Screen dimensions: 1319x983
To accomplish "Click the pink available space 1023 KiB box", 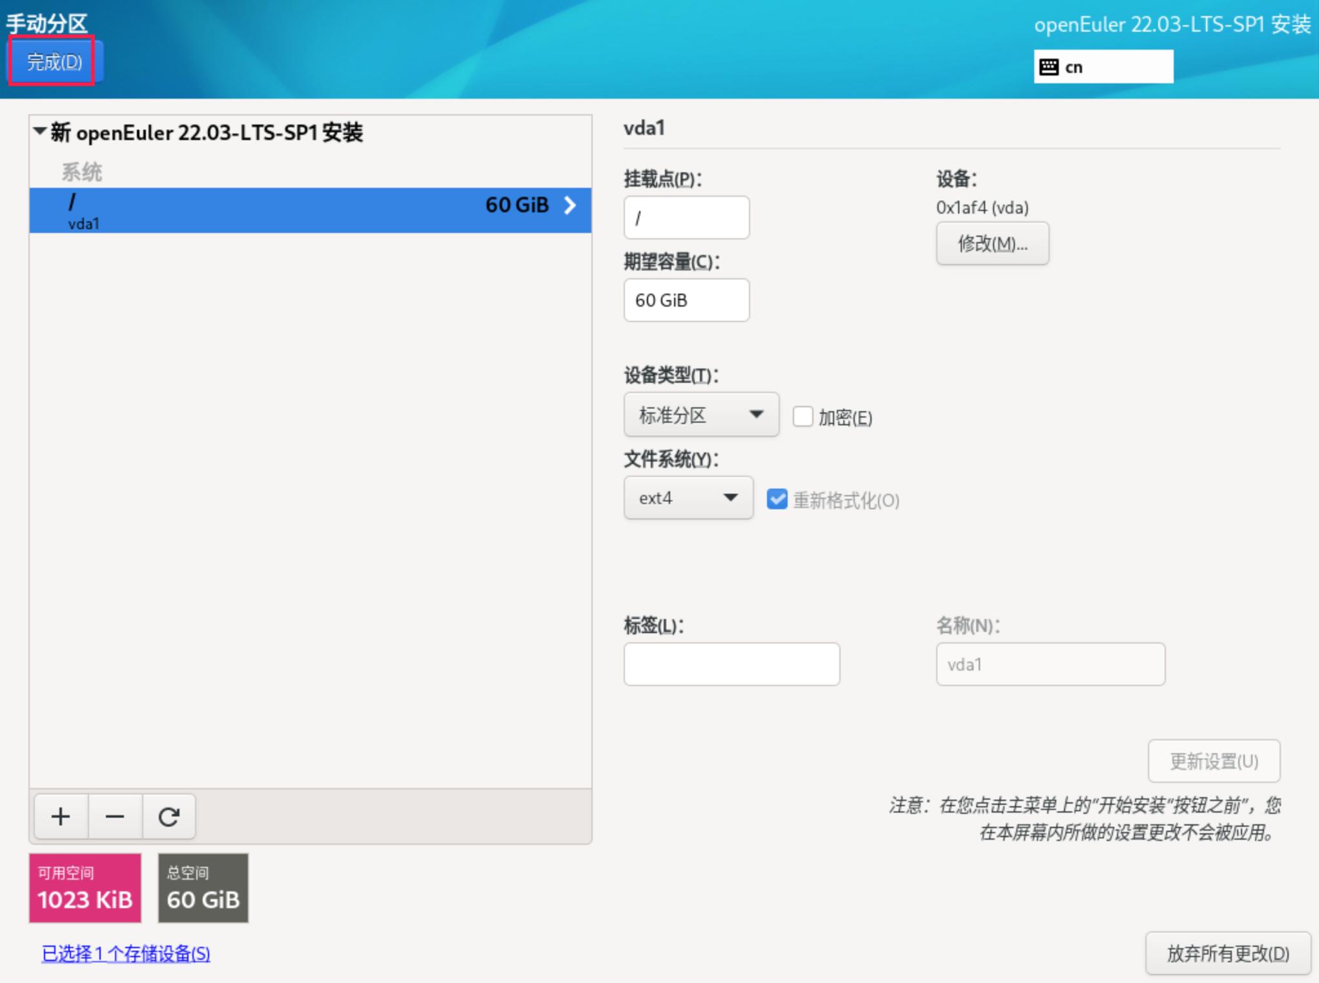I will [x=85, y=887].
